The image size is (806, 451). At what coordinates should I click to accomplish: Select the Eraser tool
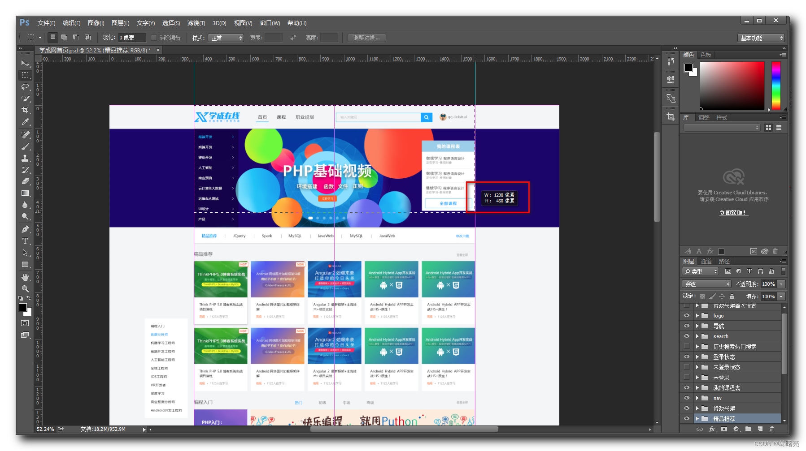[25, 181]
